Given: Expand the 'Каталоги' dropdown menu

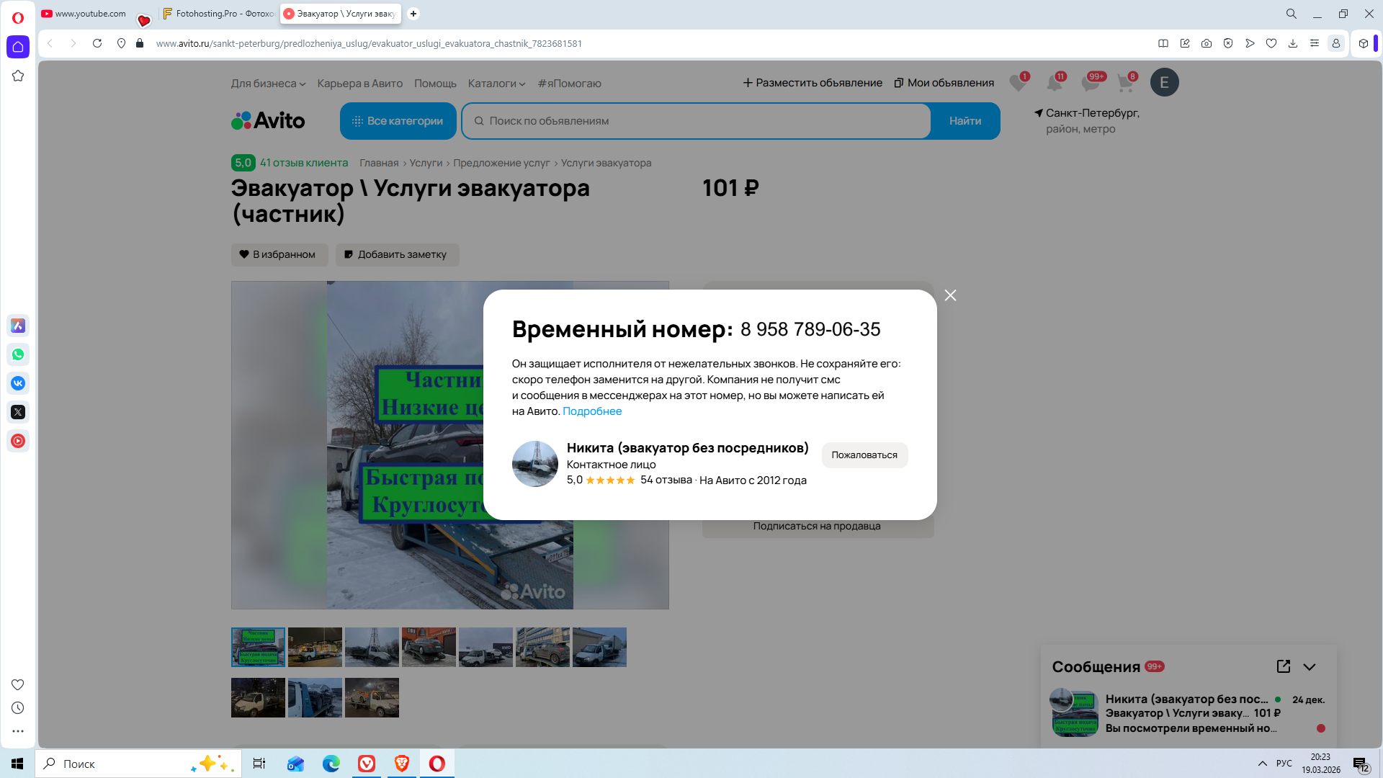Looking at the screenshot, I should (x=496, y=84).
